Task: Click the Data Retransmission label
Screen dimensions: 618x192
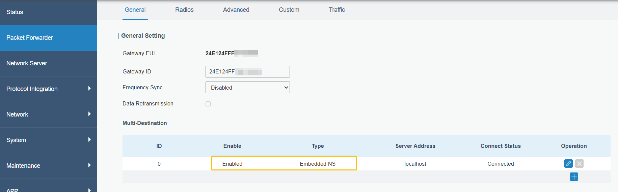Action: pyautogui.click(x=148, y=103)
